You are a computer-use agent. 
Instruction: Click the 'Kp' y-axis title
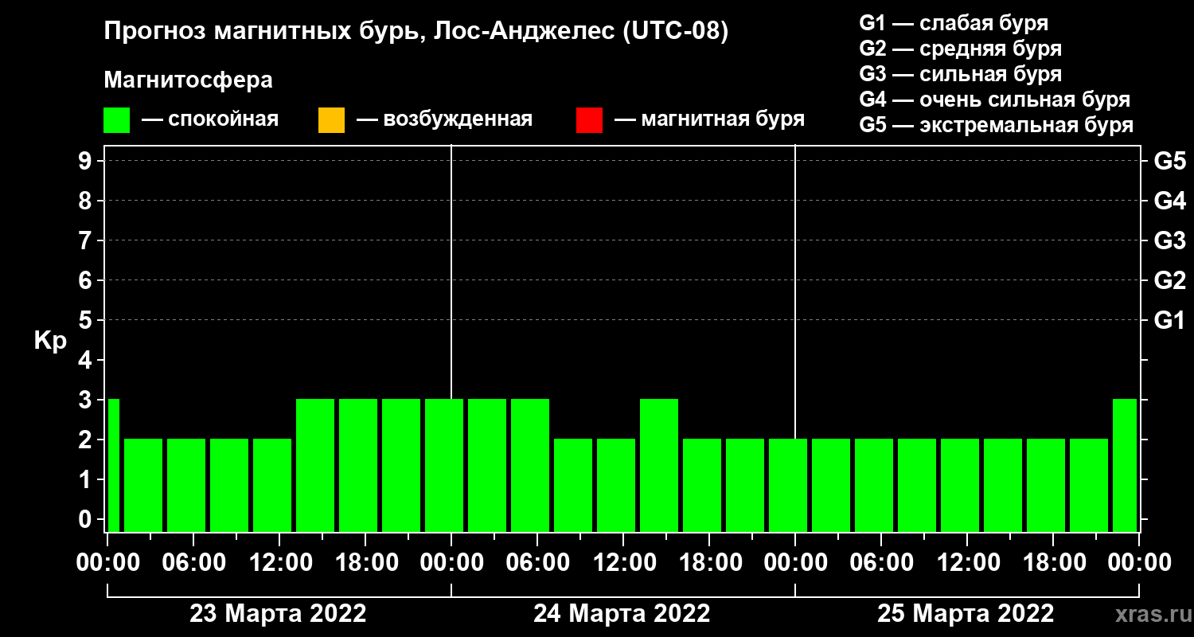tap(50, 341)
